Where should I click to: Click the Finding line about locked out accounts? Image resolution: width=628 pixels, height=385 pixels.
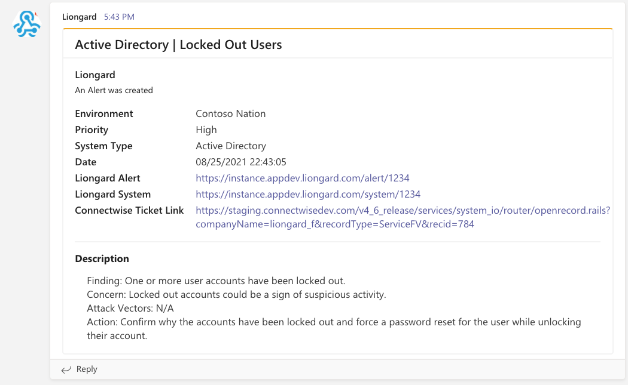click(x=216, y=281)
